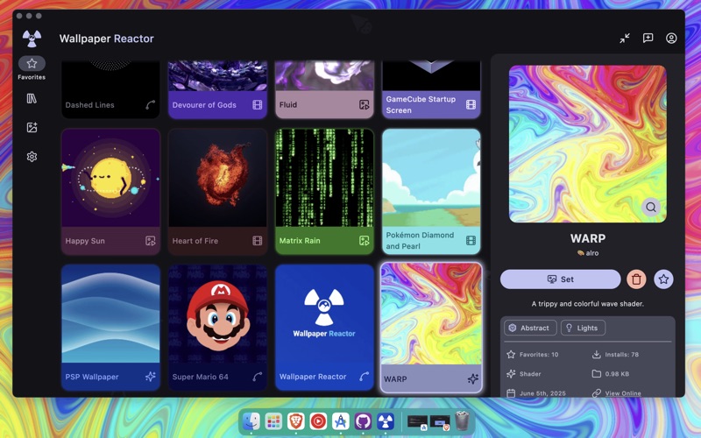Click the GameCube Startup Screen label
Screen dimensions: 701x438
[x=421, y=104]
